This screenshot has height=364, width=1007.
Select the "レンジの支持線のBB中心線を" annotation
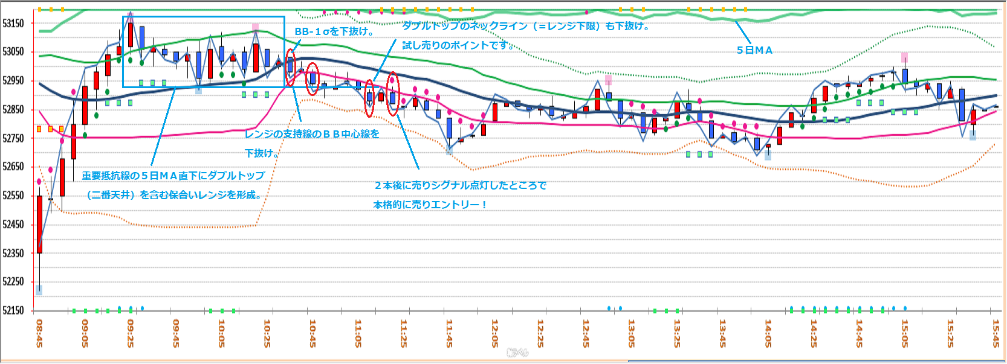point(312,134)
